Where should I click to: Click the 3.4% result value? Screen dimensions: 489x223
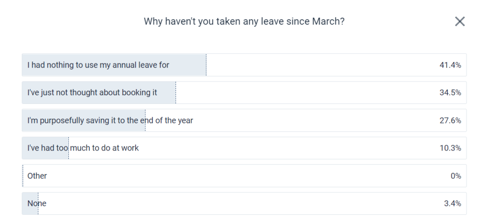pos(452,203)
